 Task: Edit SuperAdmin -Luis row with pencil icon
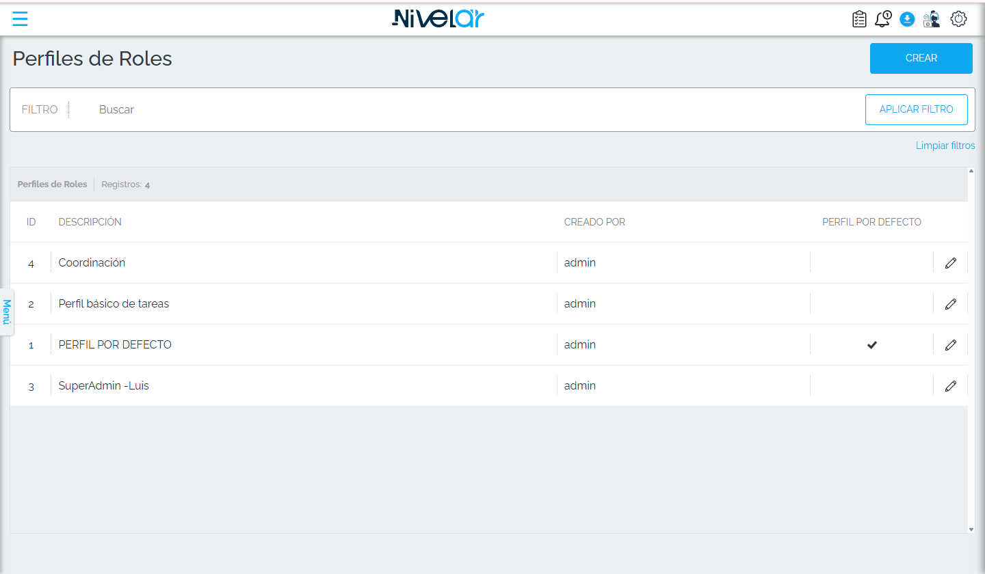pyautogui.click(x=950, y=386)
